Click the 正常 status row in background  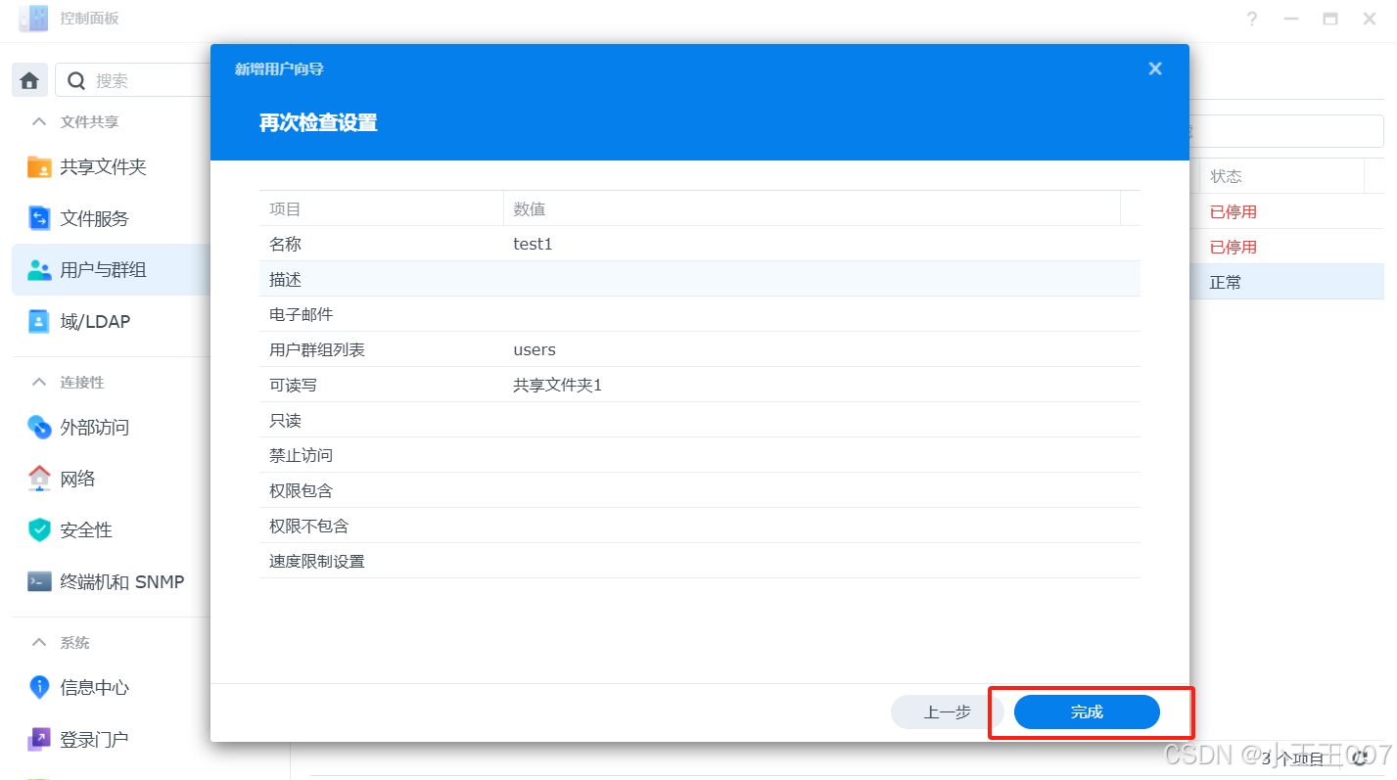coord(1287,282)
